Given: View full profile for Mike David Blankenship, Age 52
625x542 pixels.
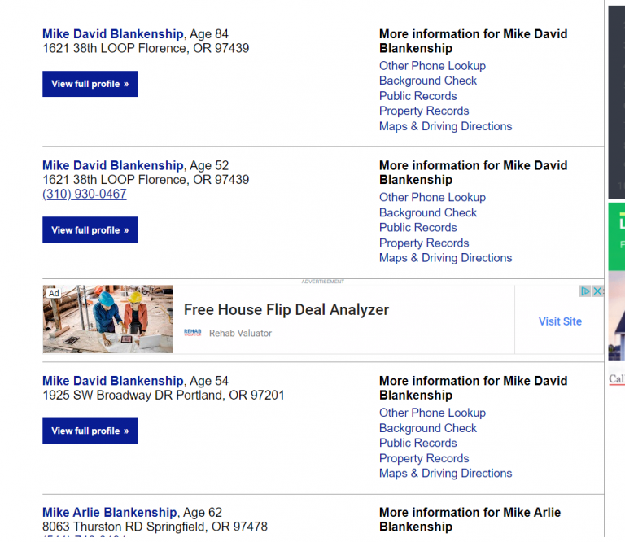Looking at the screenshot, I should click(x=90, y=230).
